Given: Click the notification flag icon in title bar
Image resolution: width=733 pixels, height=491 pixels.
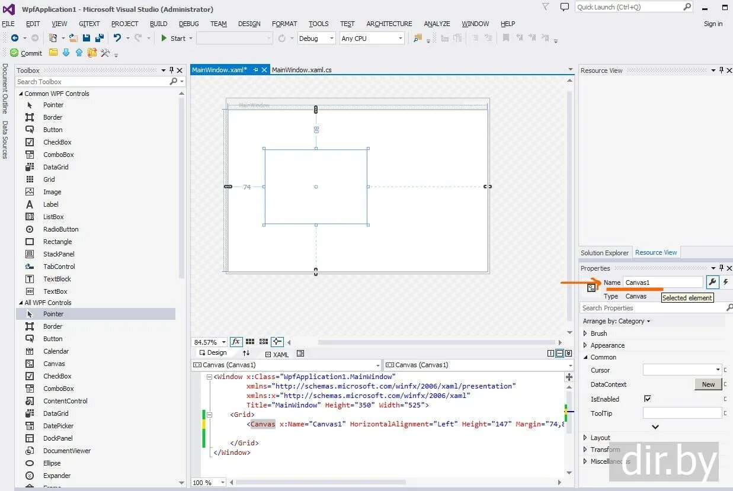Looking at the screenshot, I should pyautogui.click(x=546, y=7).
